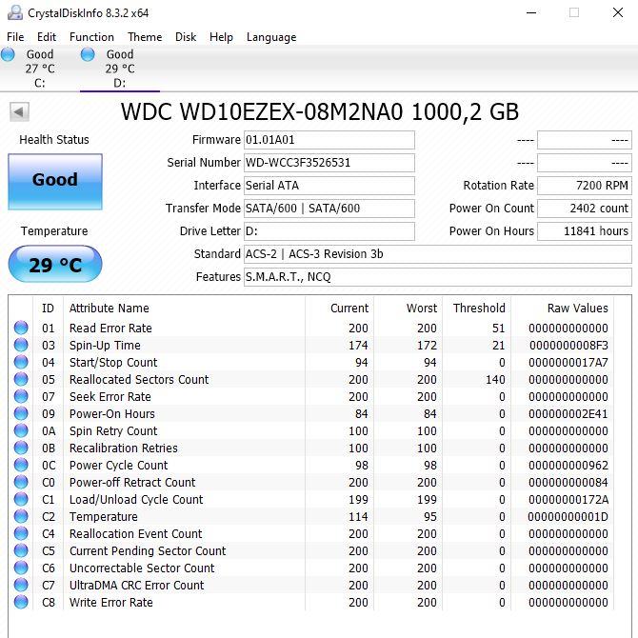Open the Help menu
This screenshot has width=638, height=638.
pos(221,37)
